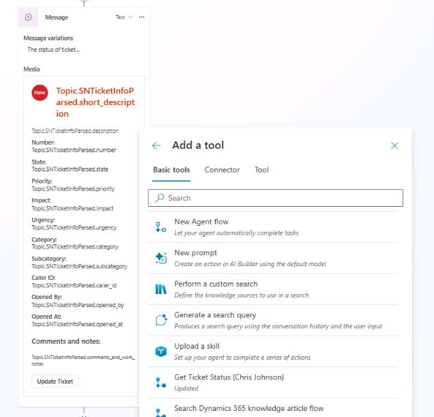This screenshot has height=417, width=434.
Task: Switch to the Connector tab
Action: point(222,170)
